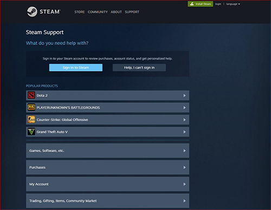Click the STEAM wordmark text

tap(50, 12)
